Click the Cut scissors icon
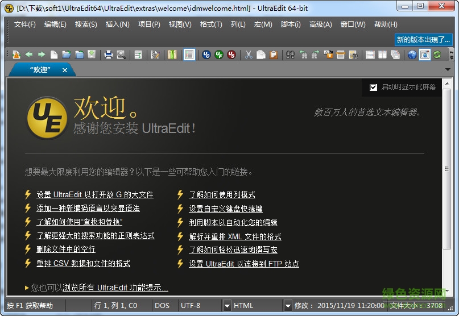Viewport: 459px width, 316px height. [x=249, y=55]
